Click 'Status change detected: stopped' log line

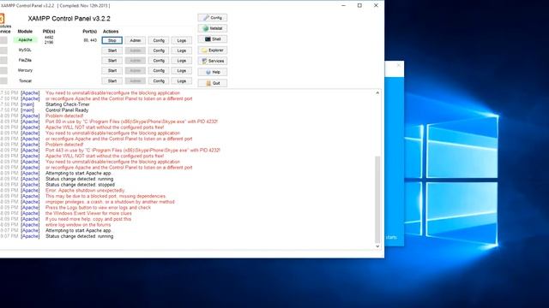coord(80,185)
